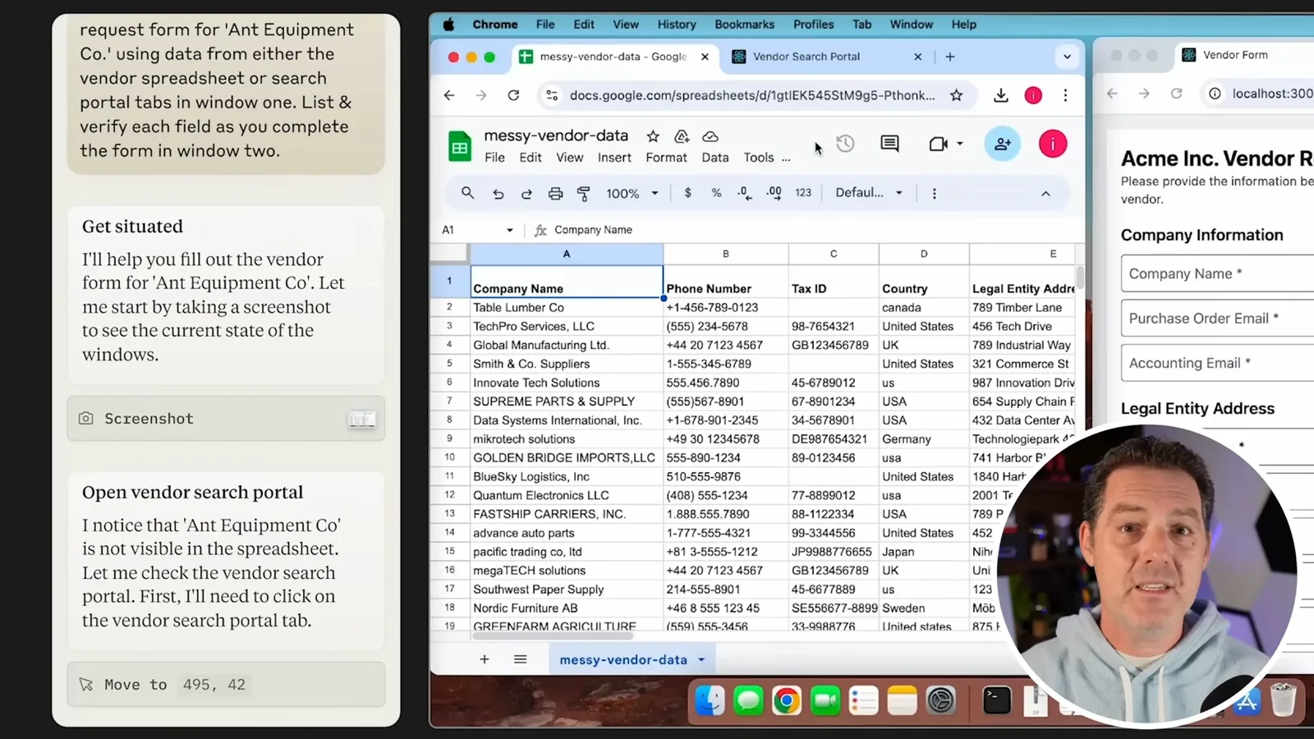
Task: Format as percent
Action: point(716,193)
